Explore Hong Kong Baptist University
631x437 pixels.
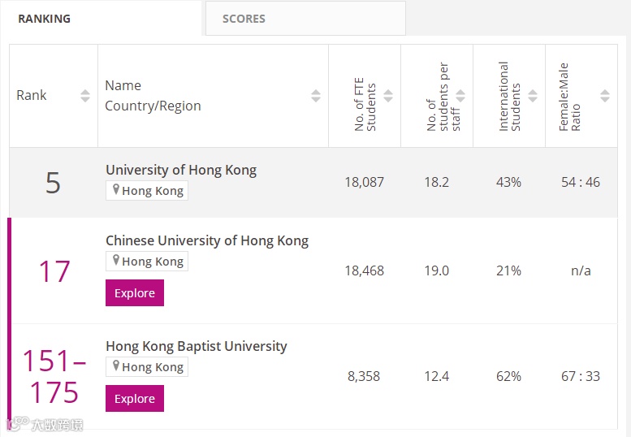pyautogui.click(x=135, y=399)
